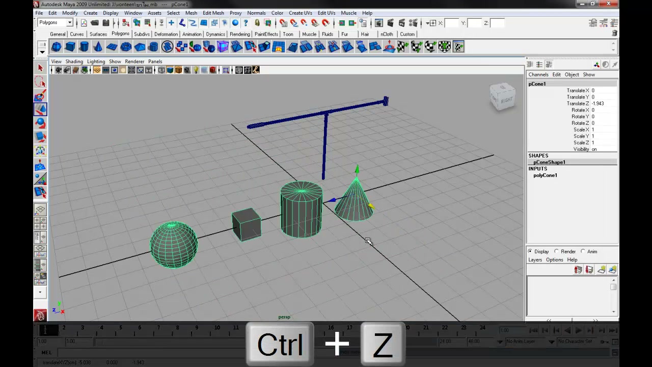
Task: Activate the Paint Selection tool
Action: tap(40, 96)
